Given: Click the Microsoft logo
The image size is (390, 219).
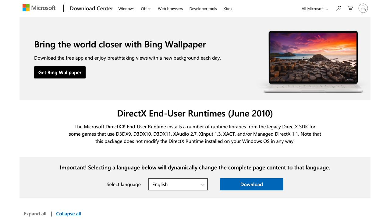Looking at the screenshot, I should [x=39, y=8].
